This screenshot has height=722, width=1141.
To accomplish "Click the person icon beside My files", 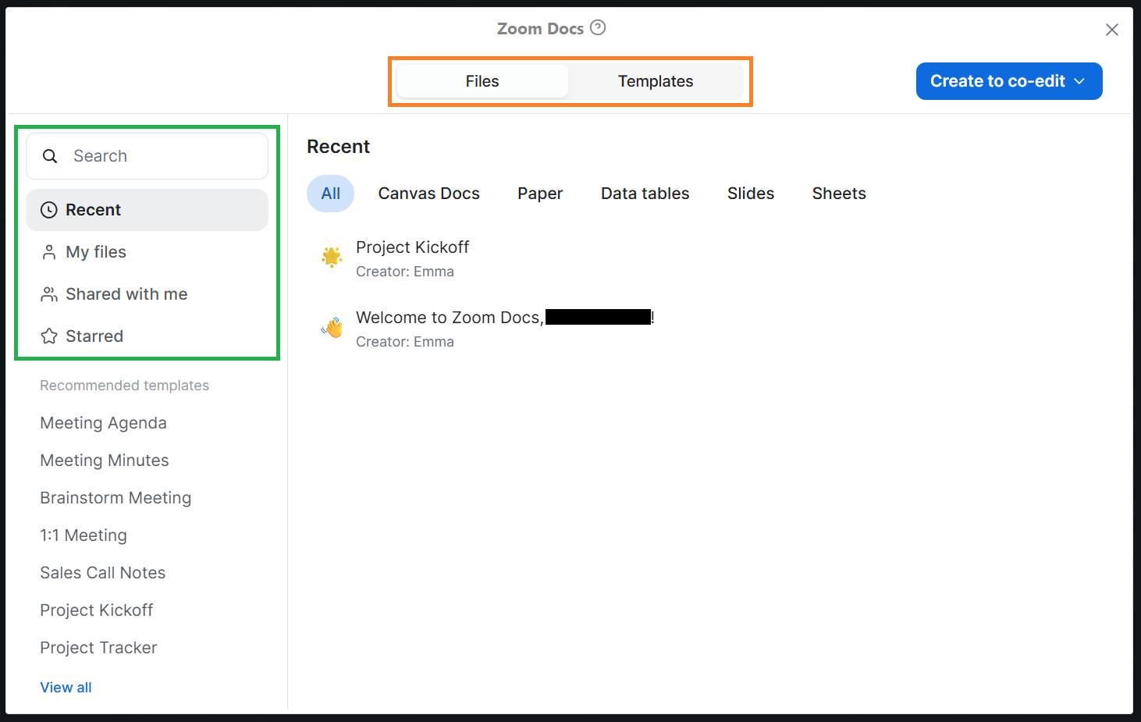I will [49, 252].
